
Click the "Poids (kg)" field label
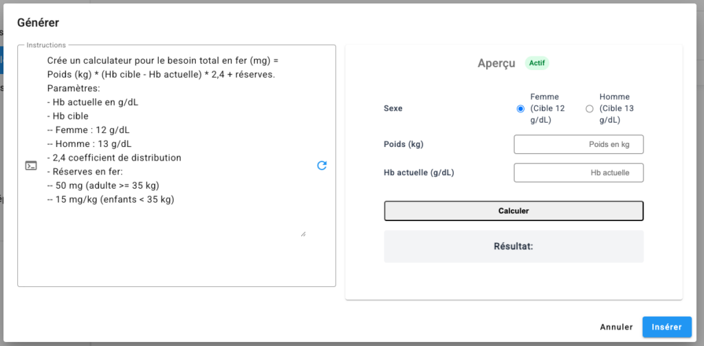click(x=404, y=144)
